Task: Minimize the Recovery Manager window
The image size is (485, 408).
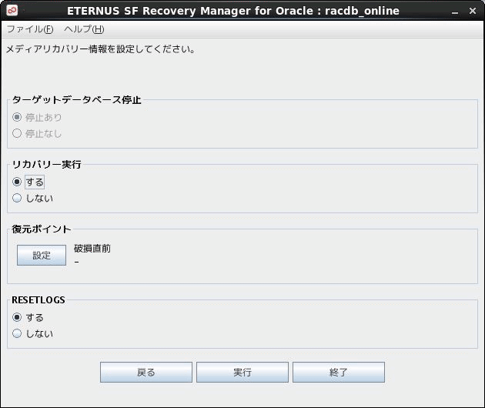Action: (455, 11)
